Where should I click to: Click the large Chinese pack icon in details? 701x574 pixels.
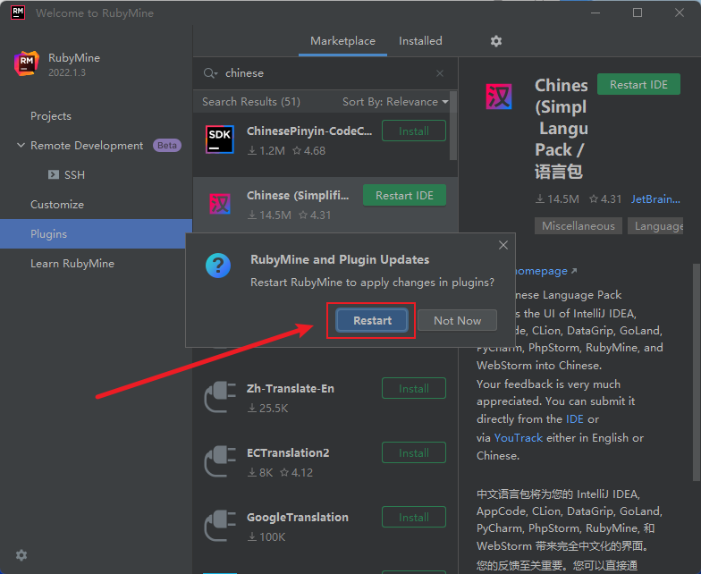(x=499, y=97)
